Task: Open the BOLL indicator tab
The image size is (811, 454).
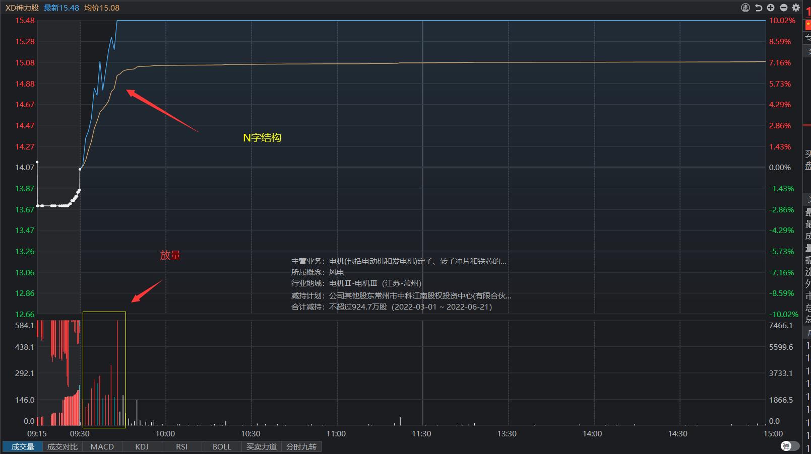Action: pyautogui.click(x=222, y=447)
